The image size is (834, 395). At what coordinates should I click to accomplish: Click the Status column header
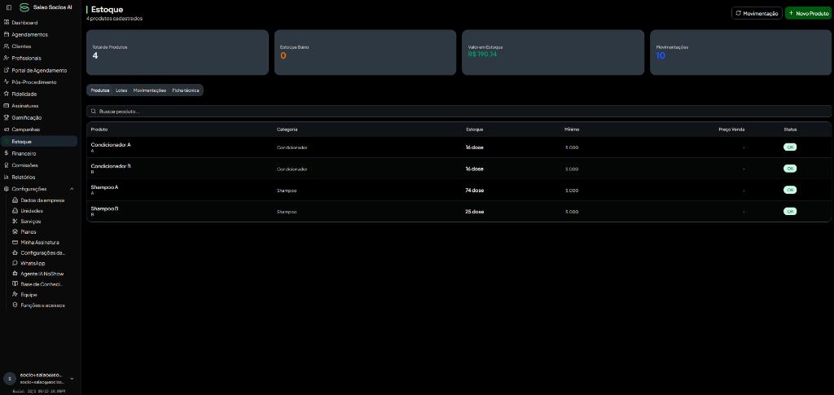[790, 129]
